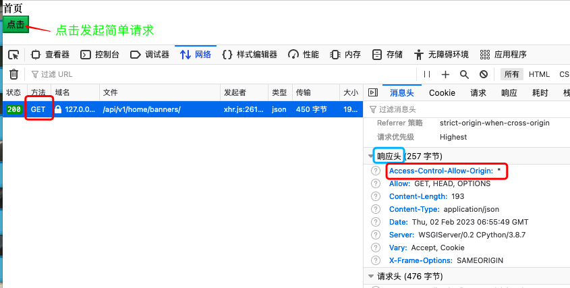Click the Server header name link
Viewport: 570px width, 288px height.
(402, 235)
